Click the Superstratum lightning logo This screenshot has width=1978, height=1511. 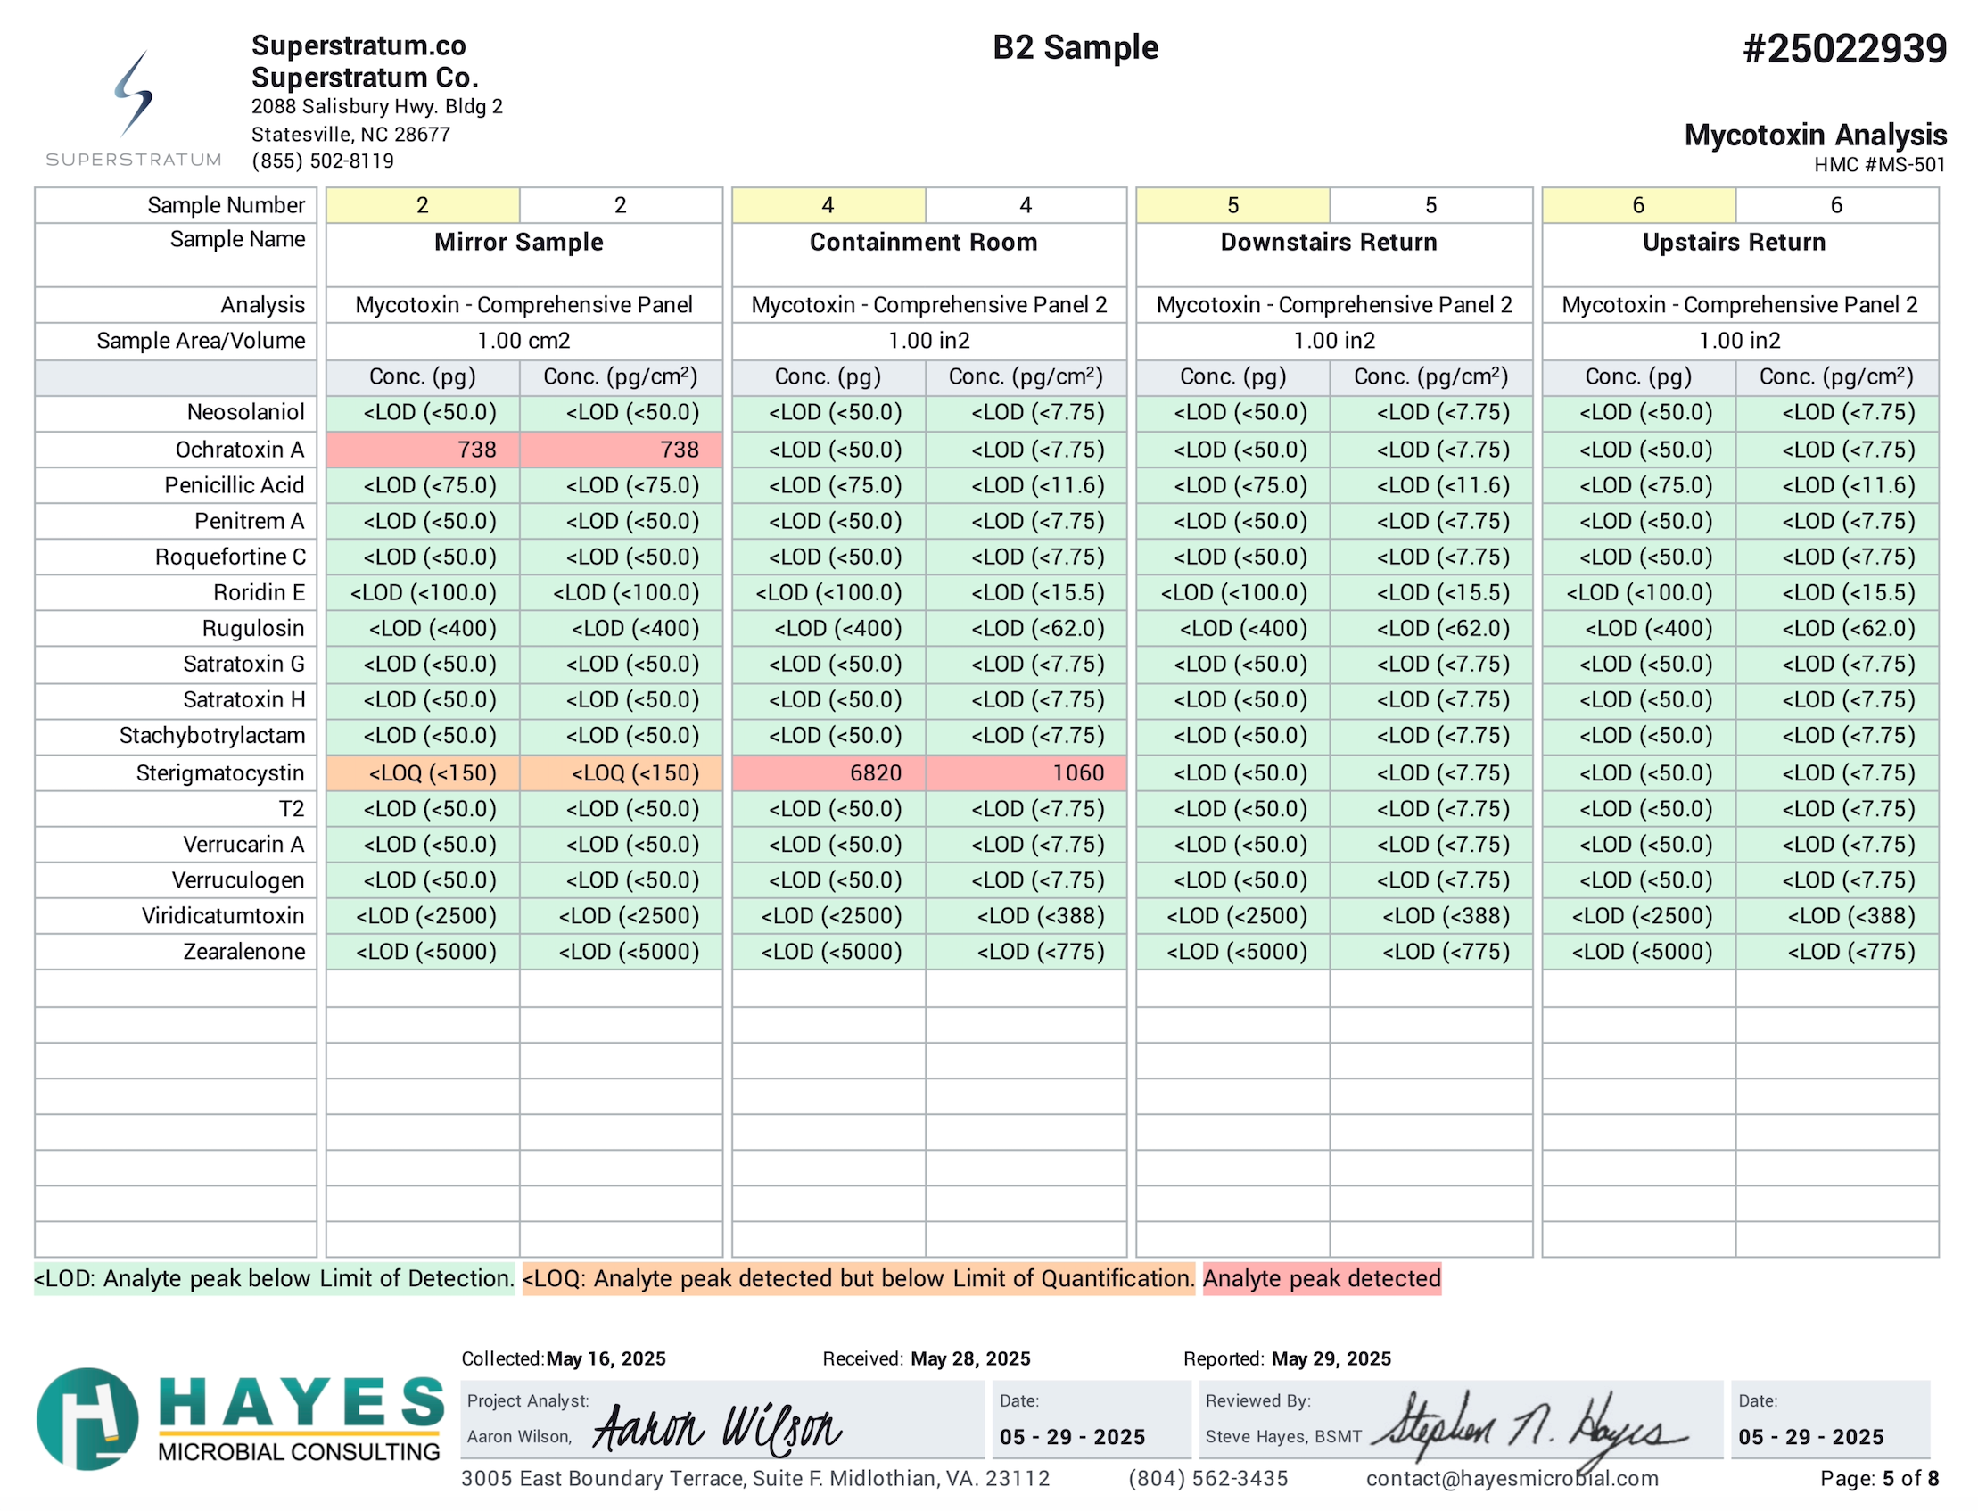click(x=133, y=95)
